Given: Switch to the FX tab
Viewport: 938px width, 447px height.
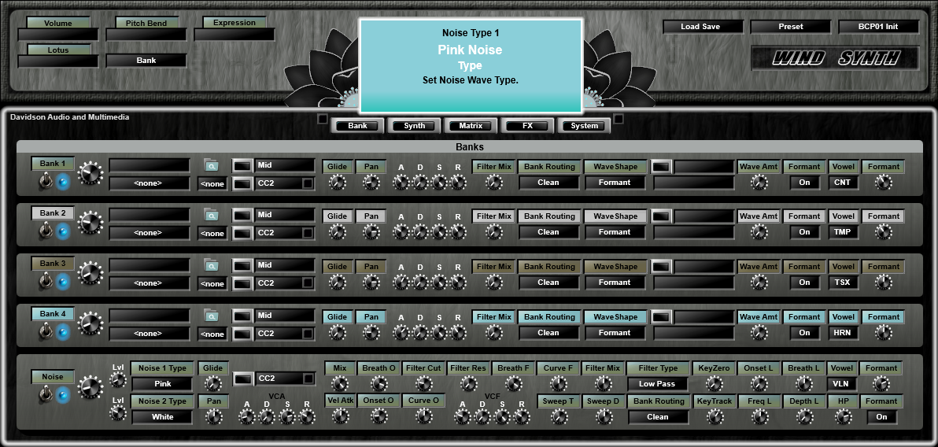Looking at the screenshot, I should [526, 126].
